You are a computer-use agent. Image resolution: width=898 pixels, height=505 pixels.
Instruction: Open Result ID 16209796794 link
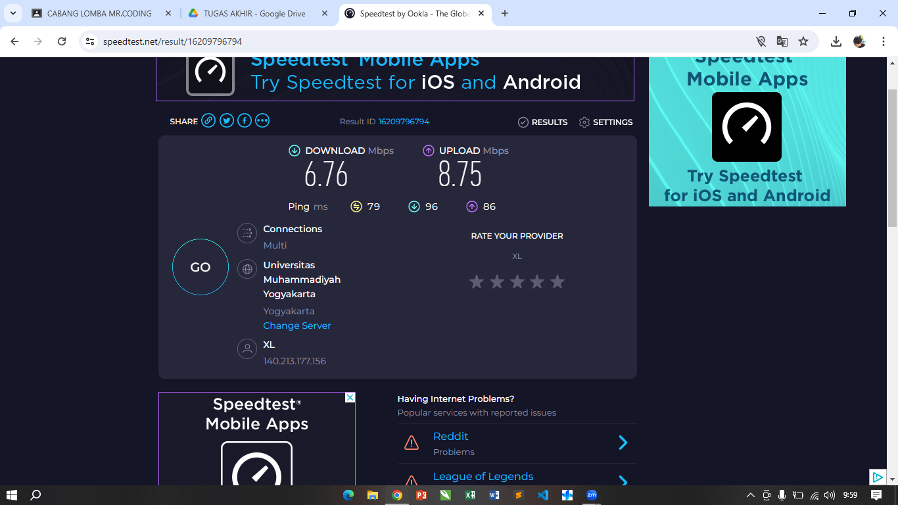[404, 122]
